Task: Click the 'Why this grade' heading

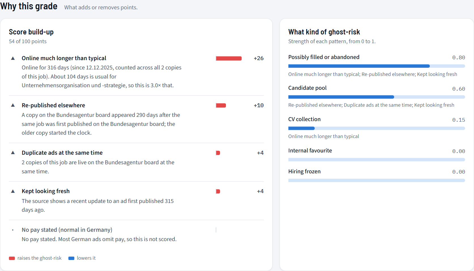Action: point(29,6)
